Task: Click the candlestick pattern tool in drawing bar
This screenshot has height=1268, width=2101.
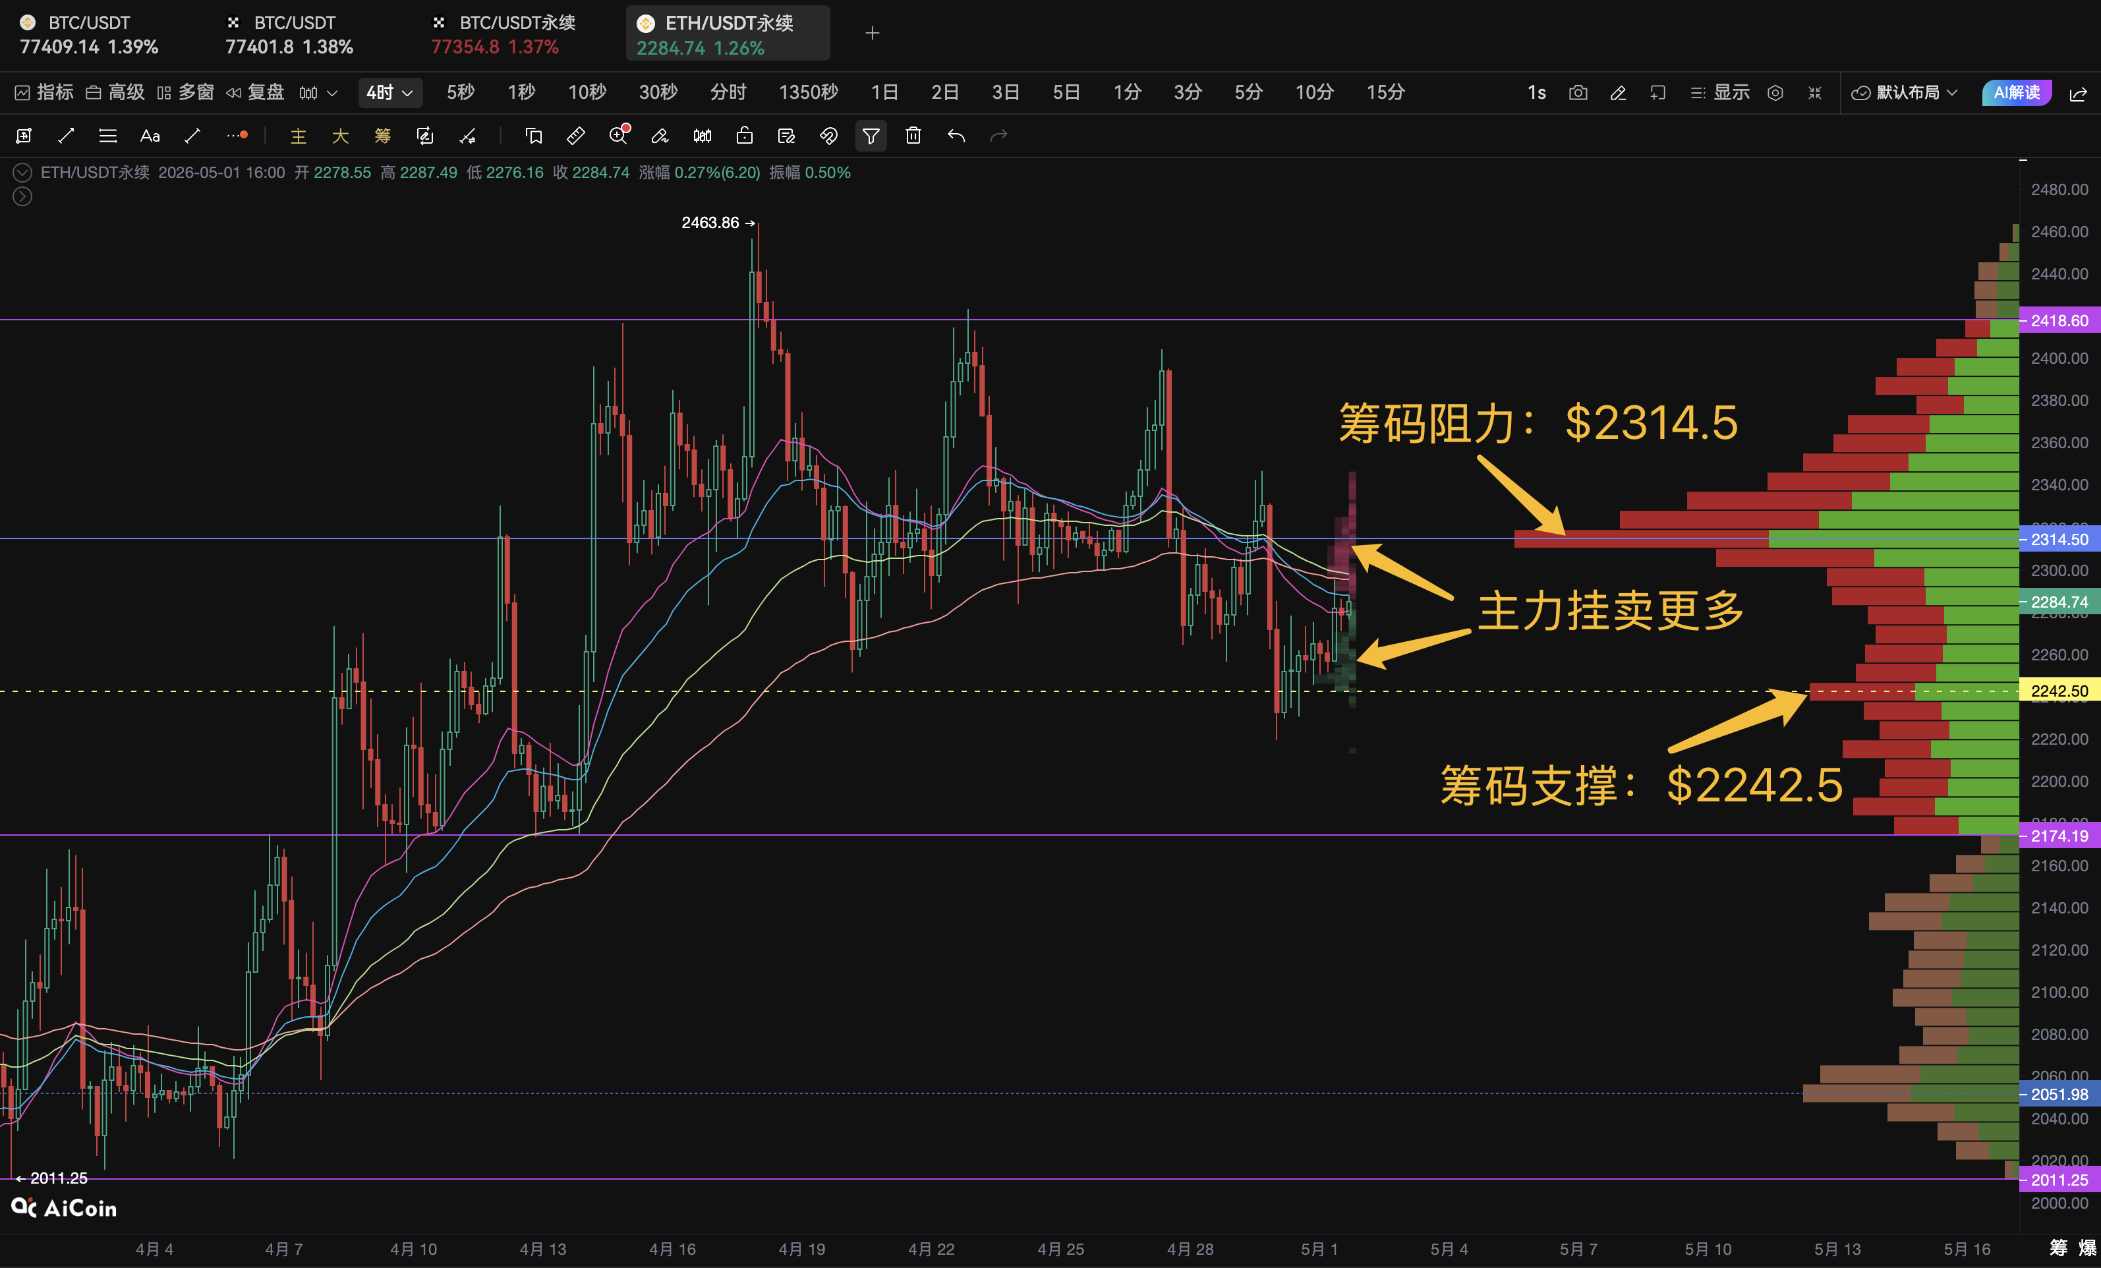Action: [703, 136]
